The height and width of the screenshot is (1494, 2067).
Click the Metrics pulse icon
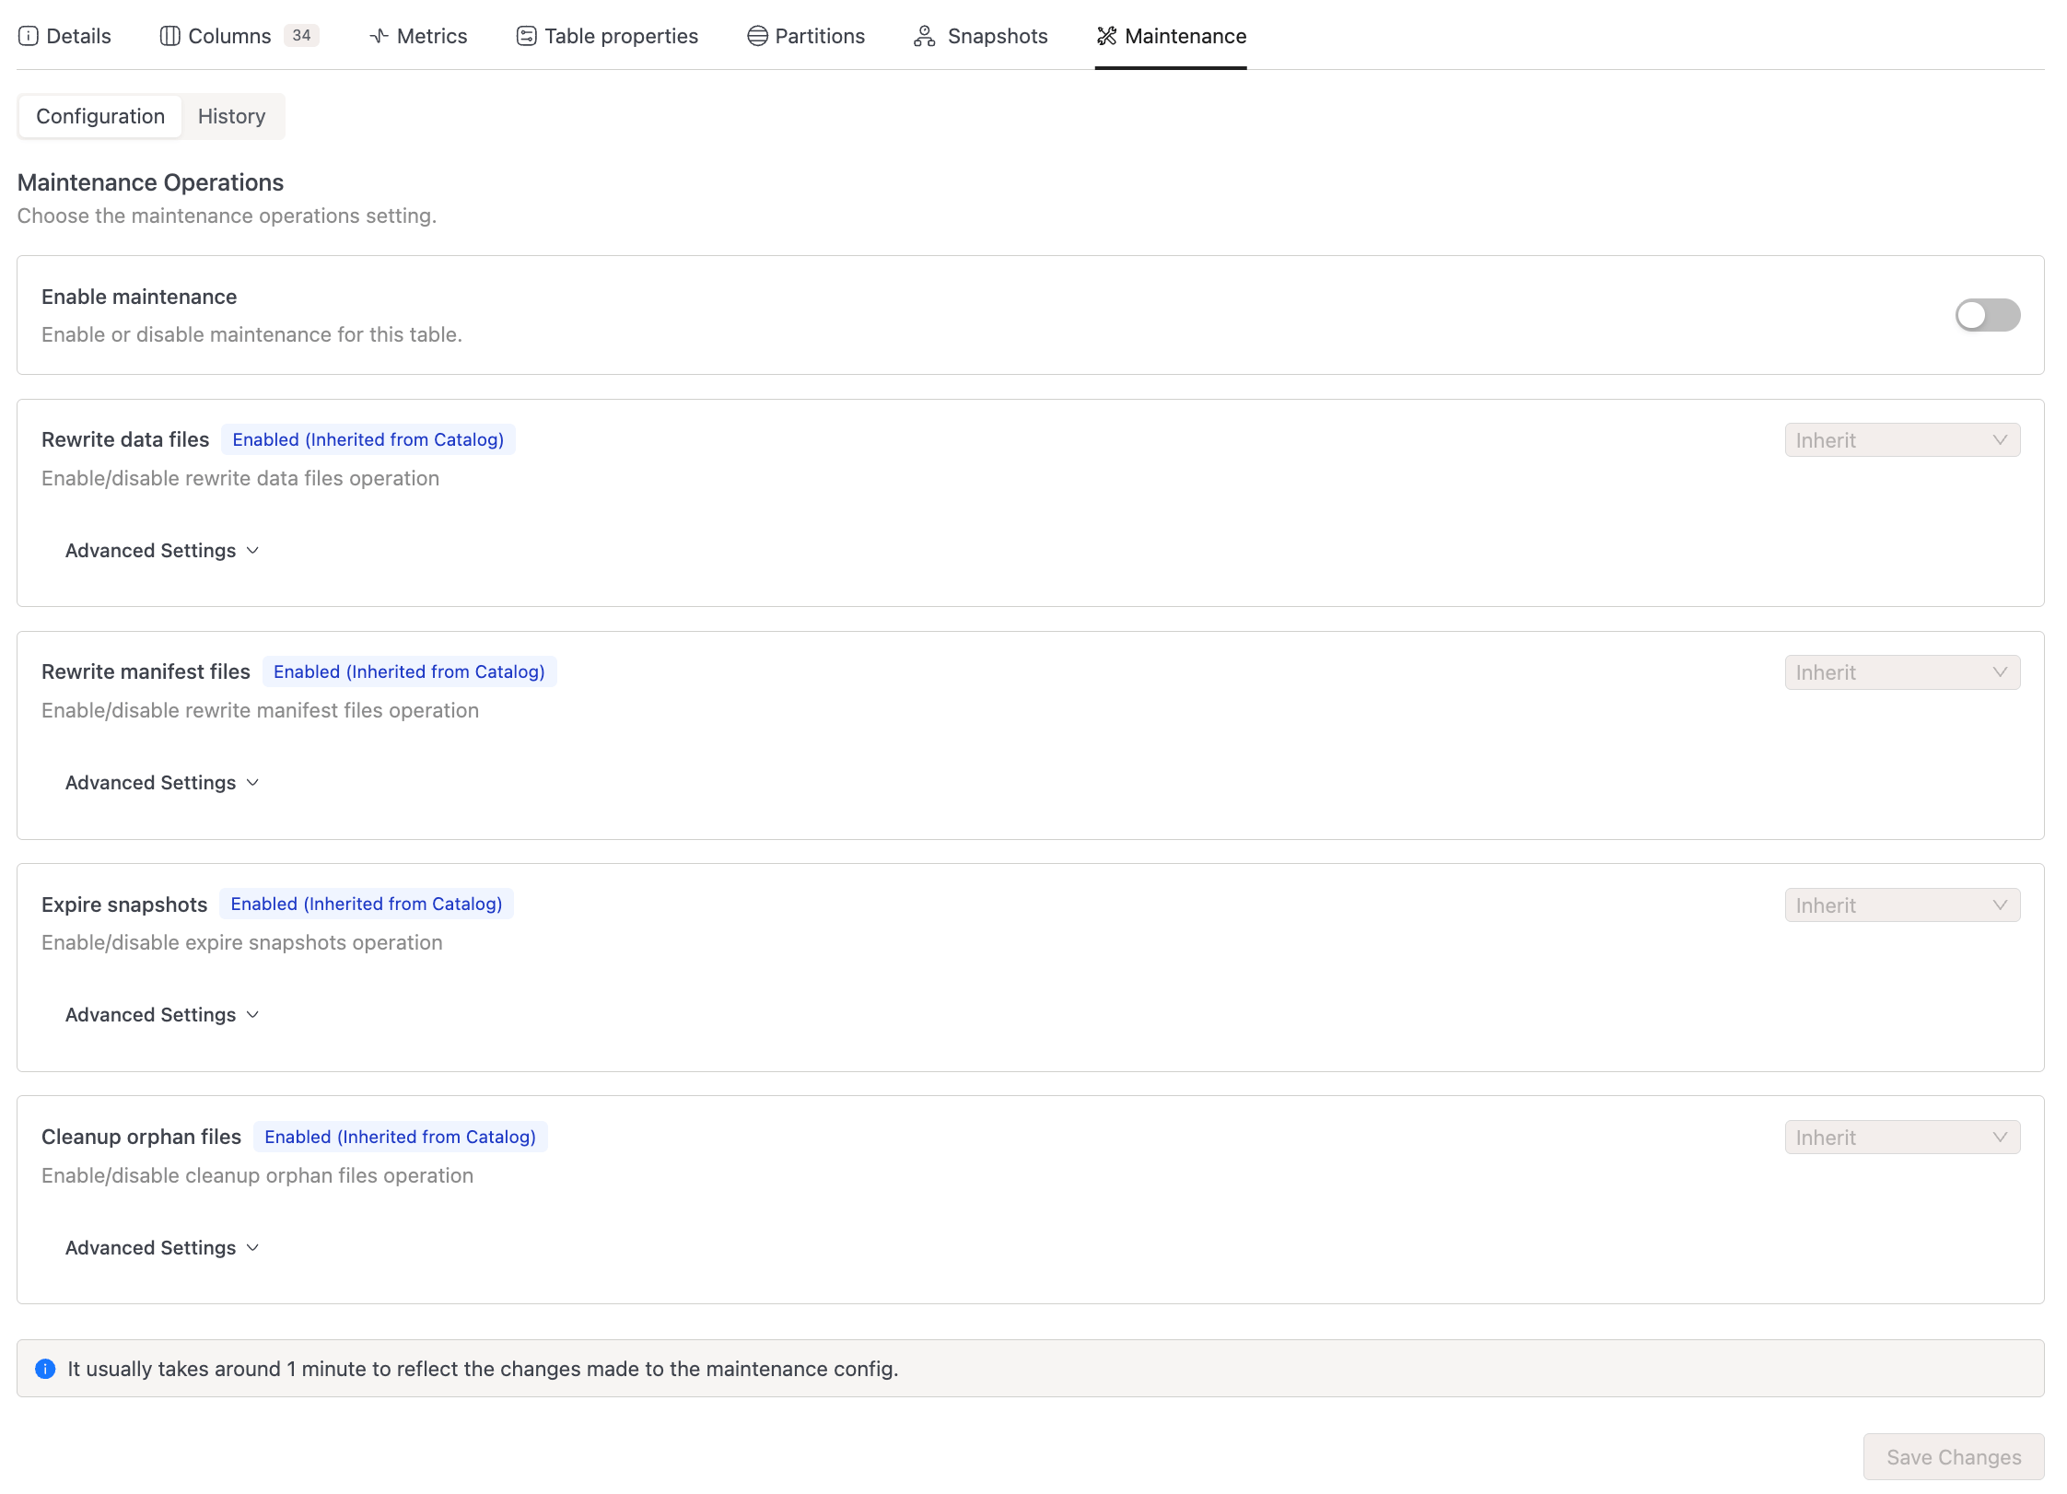pyautogui.click(x=379, y=36)
